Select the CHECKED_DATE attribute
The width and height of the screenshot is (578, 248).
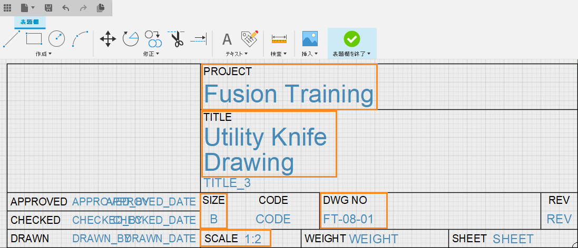point(153,220)
